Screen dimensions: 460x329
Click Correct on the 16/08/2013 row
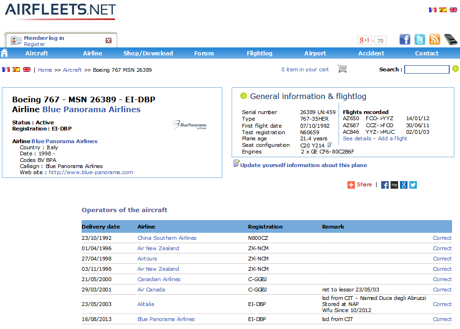(x=442, y=319)
